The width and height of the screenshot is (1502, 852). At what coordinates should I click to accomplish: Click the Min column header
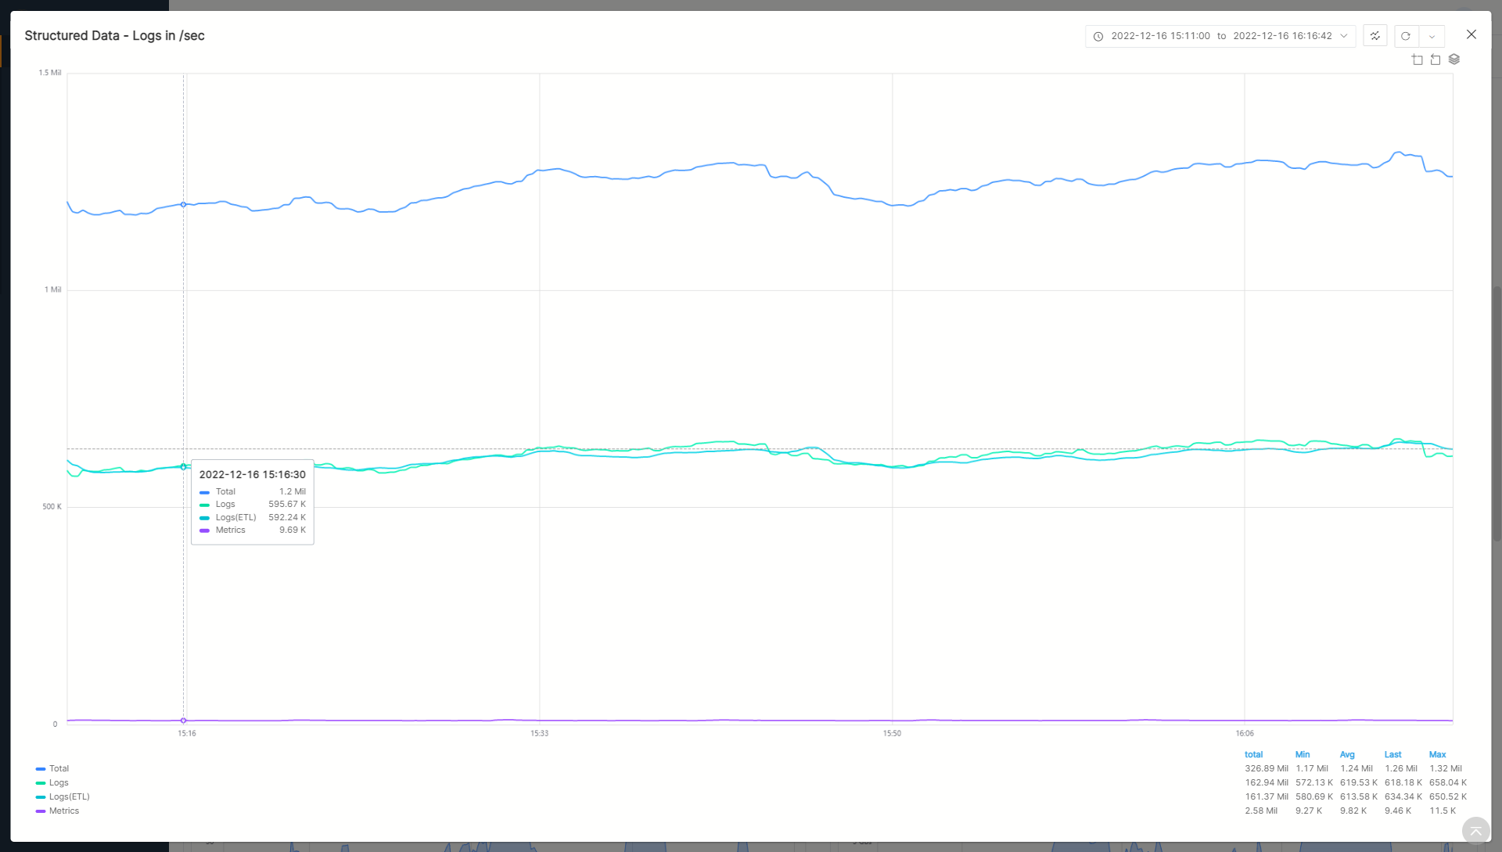pyautogui.click(x=1303, y=754)
